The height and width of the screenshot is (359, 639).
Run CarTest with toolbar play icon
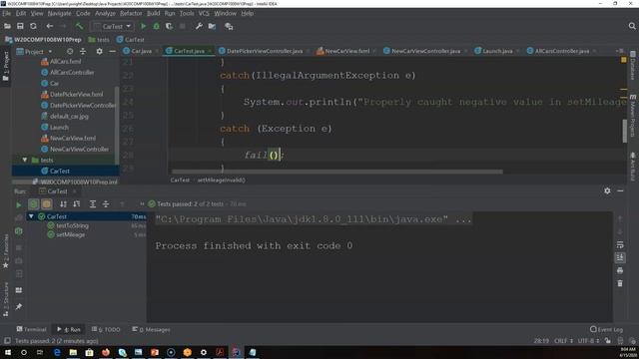143,27
